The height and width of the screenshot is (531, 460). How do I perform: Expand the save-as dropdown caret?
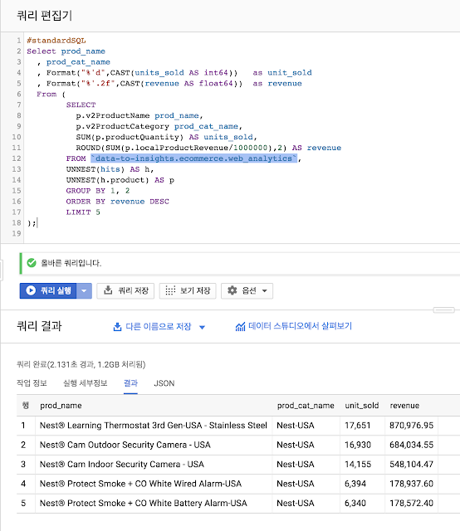click(x=202, y=328)
